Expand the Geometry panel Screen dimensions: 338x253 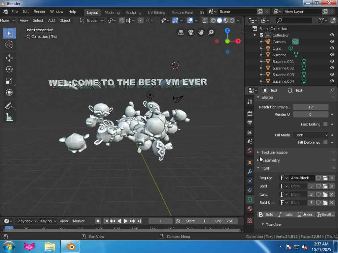click(271, 160)
